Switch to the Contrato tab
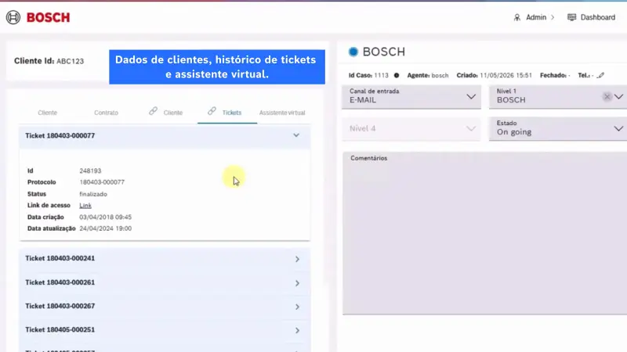 pyautogui.click(x=106, y=113)
